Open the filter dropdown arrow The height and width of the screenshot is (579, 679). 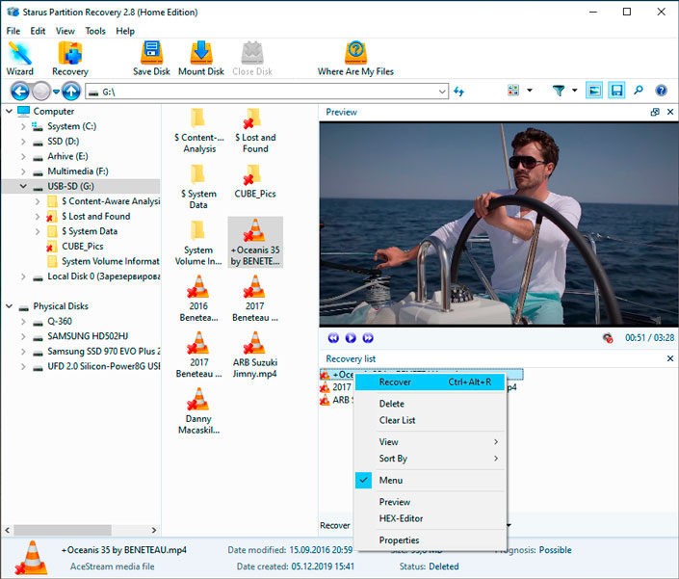tap(574, 91)
